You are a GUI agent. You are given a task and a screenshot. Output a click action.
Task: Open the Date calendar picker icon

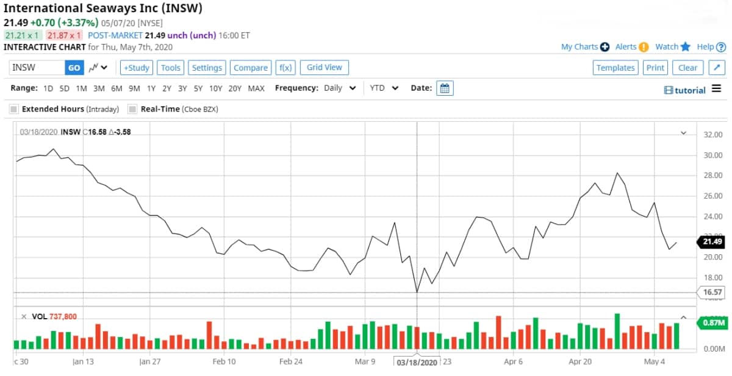[x=445, y=88]
